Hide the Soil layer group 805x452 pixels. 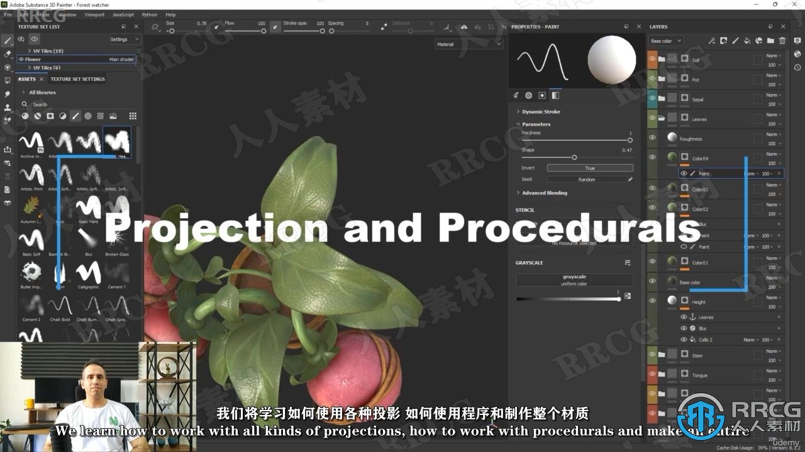click(x=652, y=59)
